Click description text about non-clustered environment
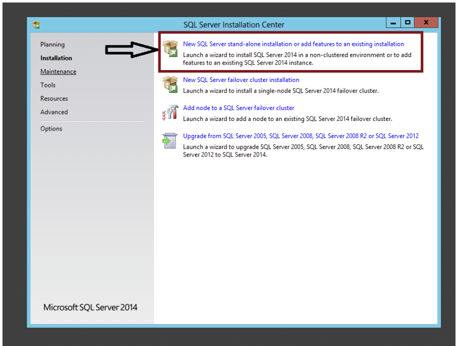 297,59
